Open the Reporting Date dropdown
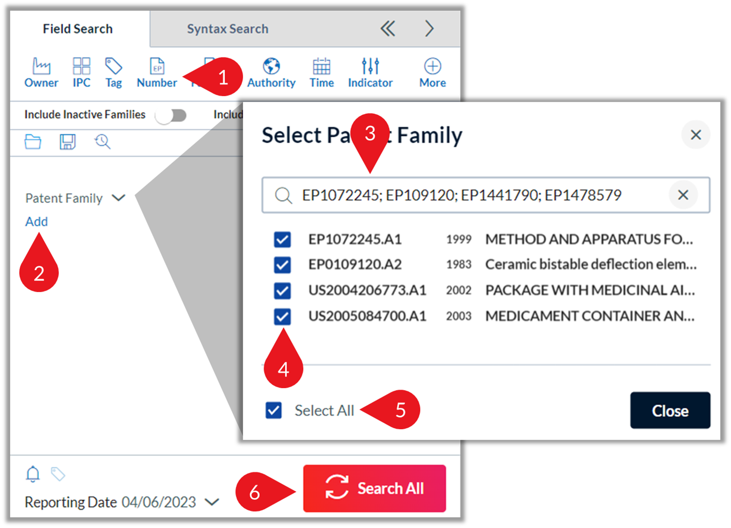This screenshot has width=731, height=528. pyautogui.click(x=212, y=502)
